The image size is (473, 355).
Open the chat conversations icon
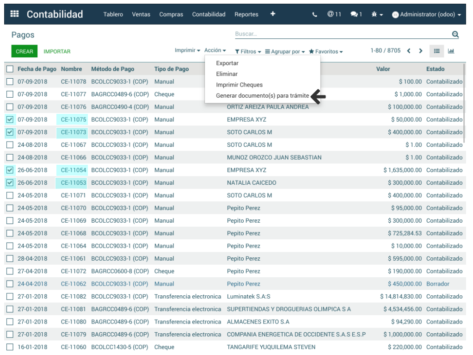(356, 14)
